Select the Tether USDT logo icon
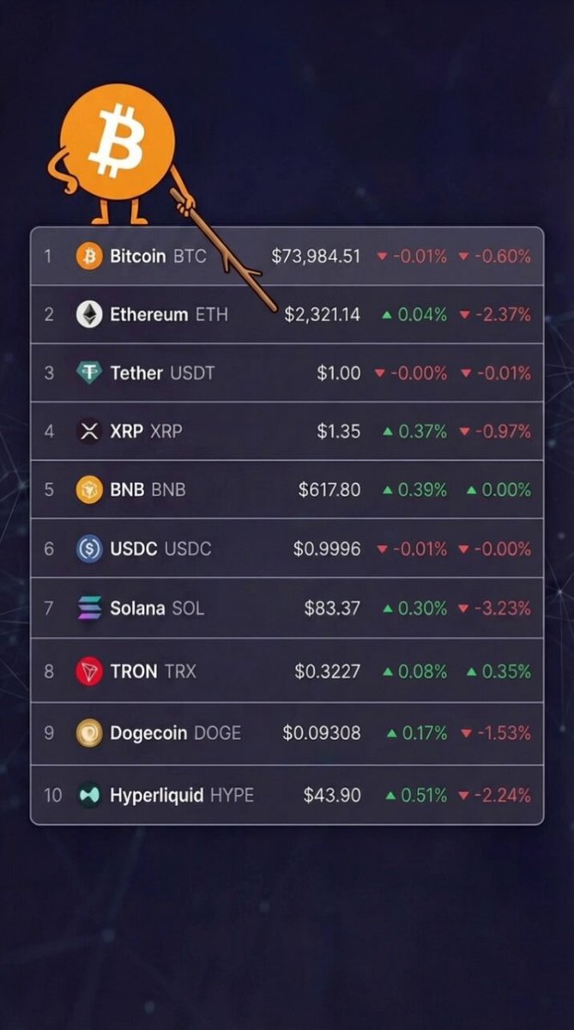574x1030 pixels. point(89,373)
